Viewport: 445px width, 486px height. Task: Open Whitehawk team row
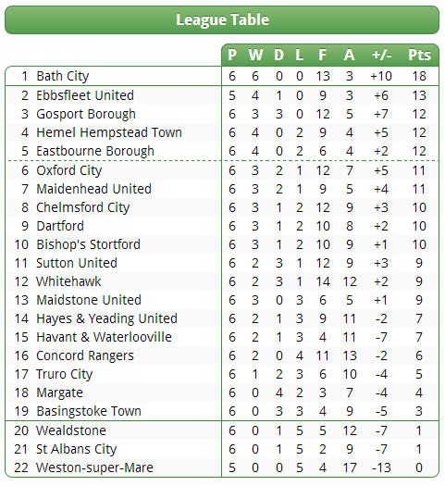(222, 281)
